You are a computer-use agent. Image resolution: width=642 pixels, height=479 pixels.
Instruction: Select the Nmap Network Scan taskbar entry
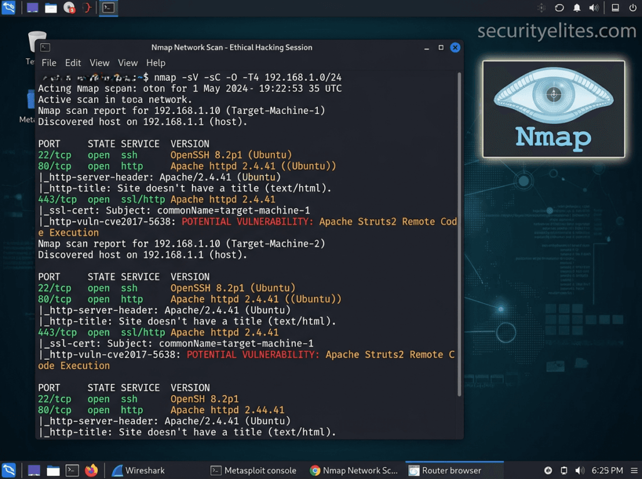tap(355, 470)
